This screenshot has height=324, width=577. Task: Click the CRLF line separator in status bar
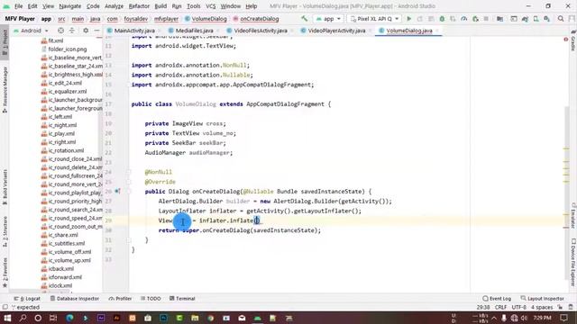pyautogui.click(x=500, y=307)
